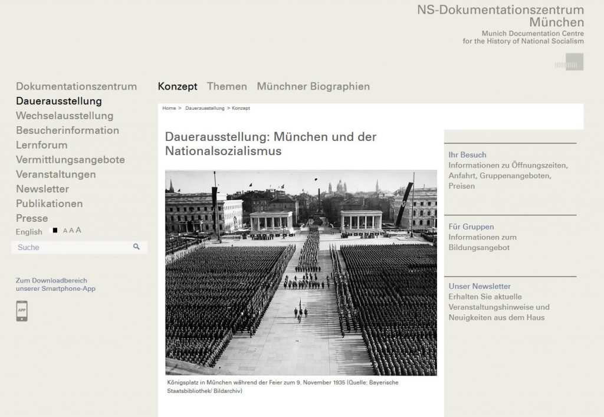Go to Wechselausstellung in sidebar menu

pyautogui.click(x=64, y=116)
